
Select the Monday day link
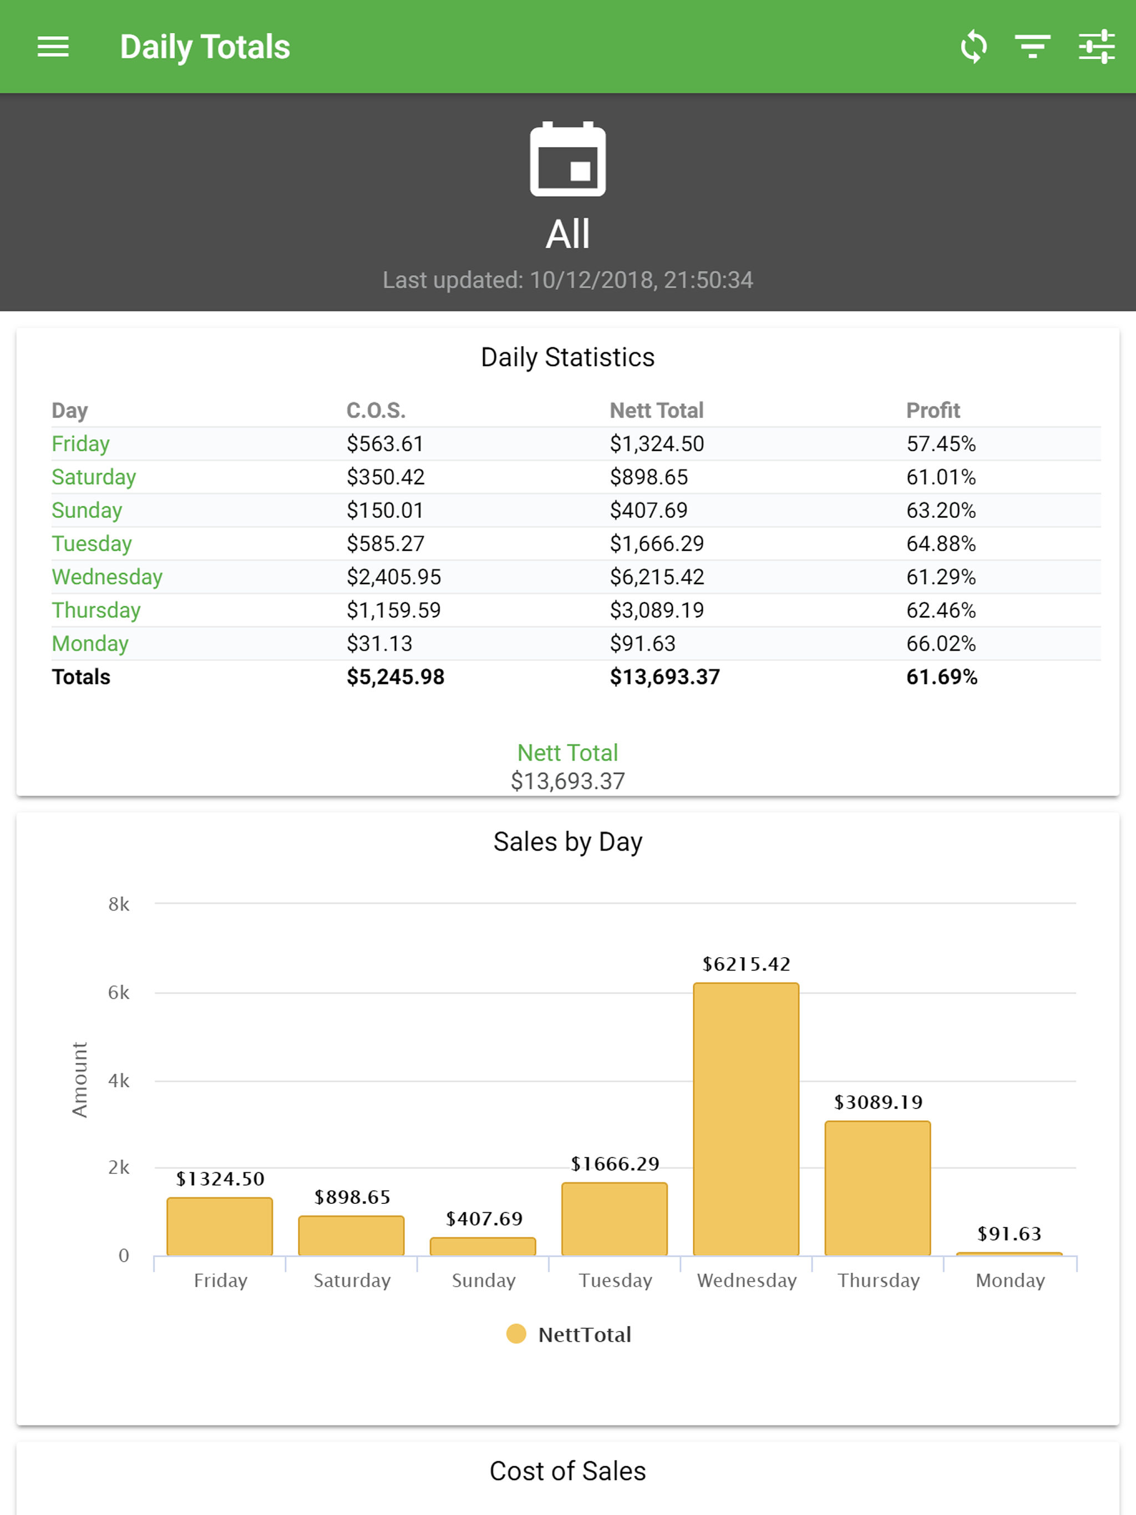coord(90,644)
